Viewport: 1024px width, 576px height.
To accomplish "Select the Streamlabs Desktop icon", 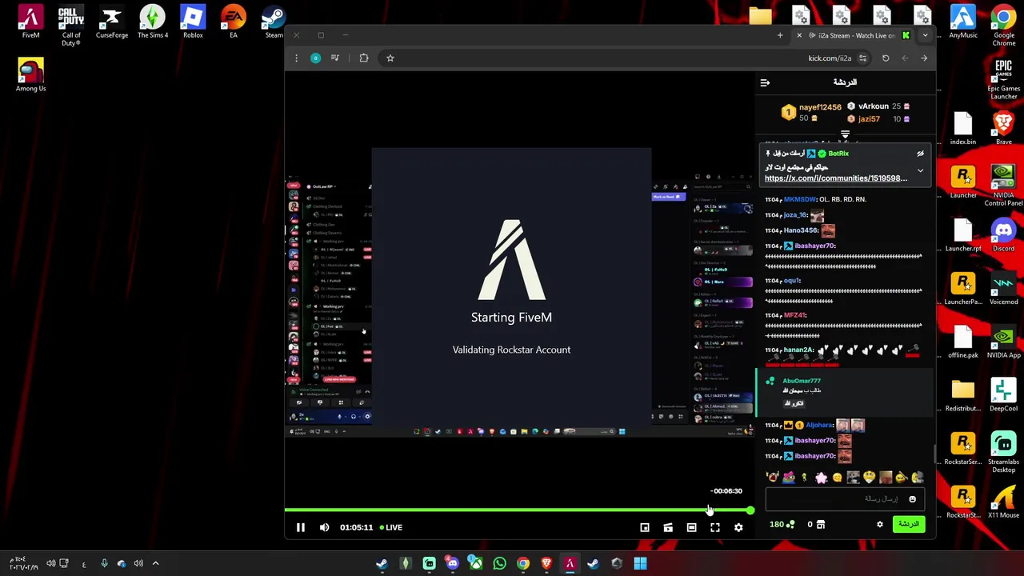I will pyautogui.click(x=1003, y=453).
